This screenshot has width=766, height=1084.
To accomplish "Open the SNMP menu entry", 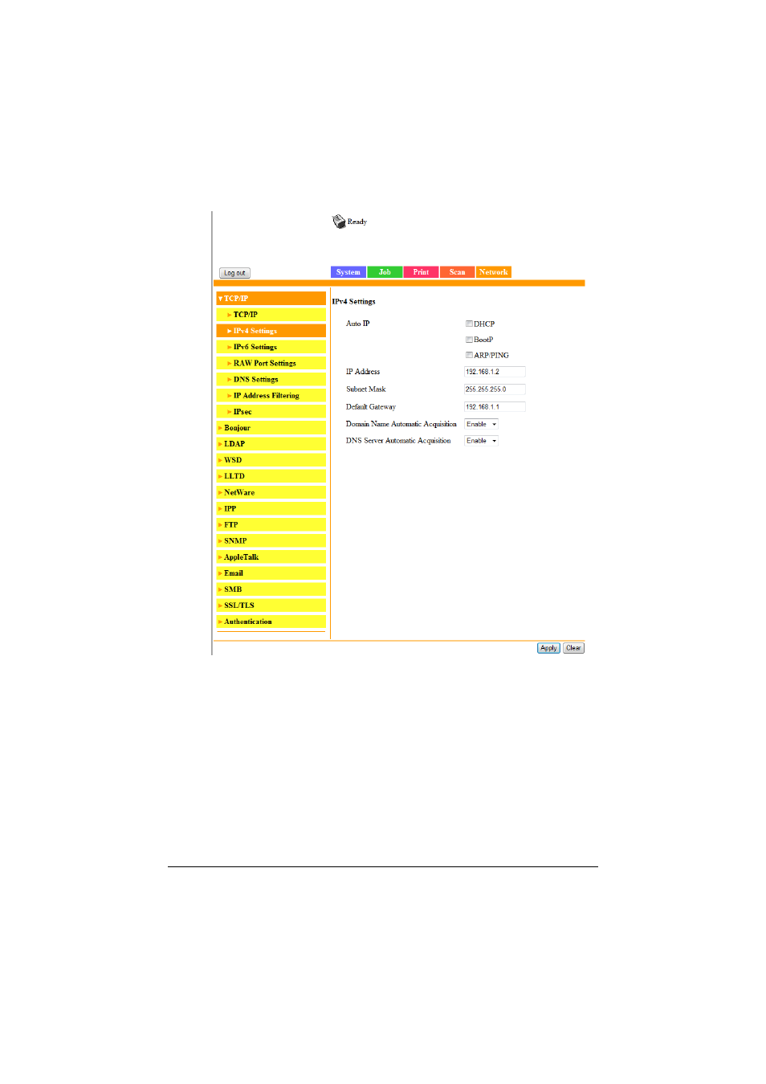I will [271, 540].
